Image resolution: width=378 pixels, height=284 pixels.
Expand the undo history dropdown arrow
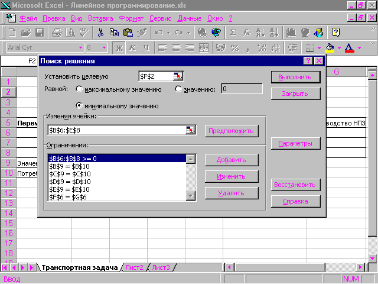point(169,33)
